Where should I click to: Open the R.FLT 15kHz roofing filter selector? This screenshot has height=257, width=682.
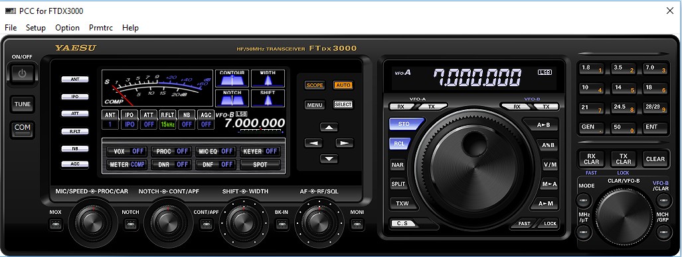pos(167,120)
